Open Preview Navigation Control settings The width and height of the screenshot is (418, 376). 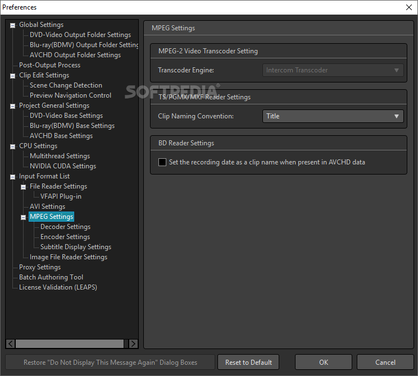70,95
